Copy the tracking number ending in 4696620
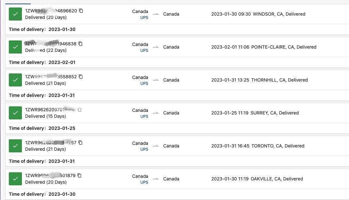Image resolution: width=349 pixels, height=200 pixels. pos(81,11)
